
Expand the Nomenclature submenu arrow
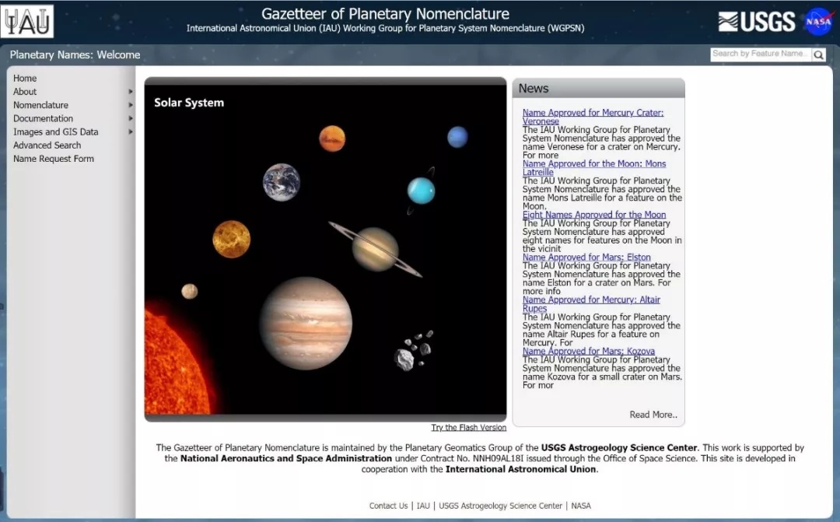click(131, 105)
